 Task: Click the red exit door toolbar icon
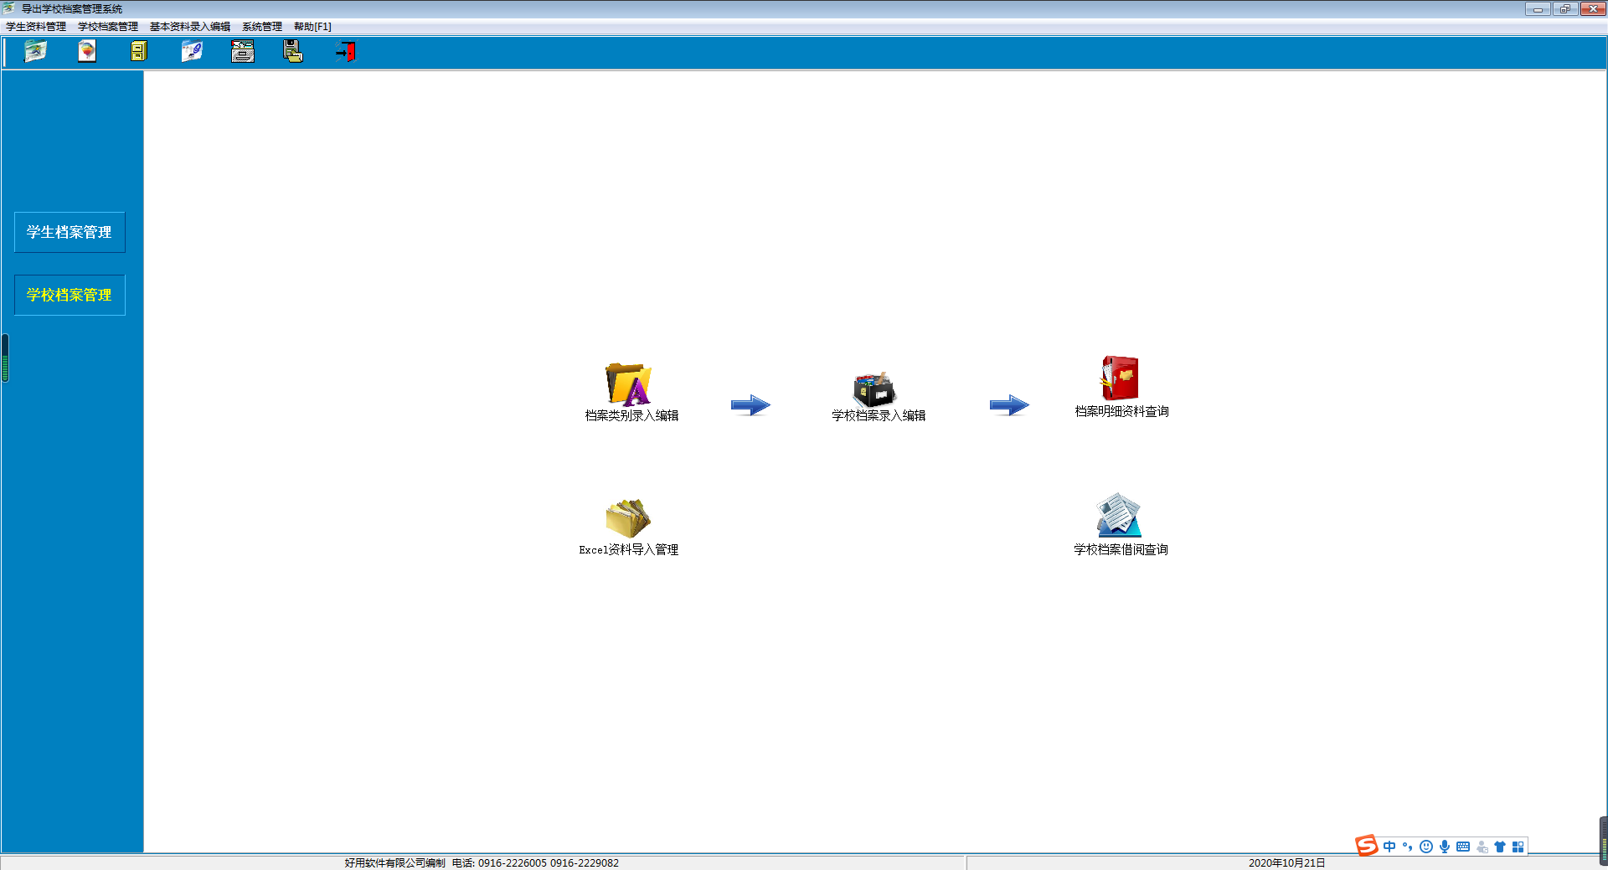(x=346, y=52)
